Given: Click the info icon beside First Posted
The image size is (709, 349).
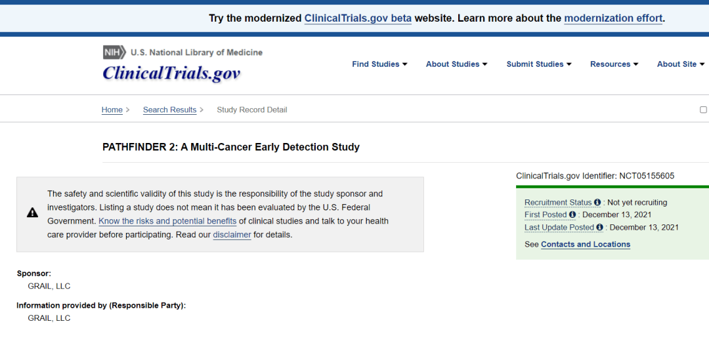Looking at the screenshot, I should tap(572, 215).
